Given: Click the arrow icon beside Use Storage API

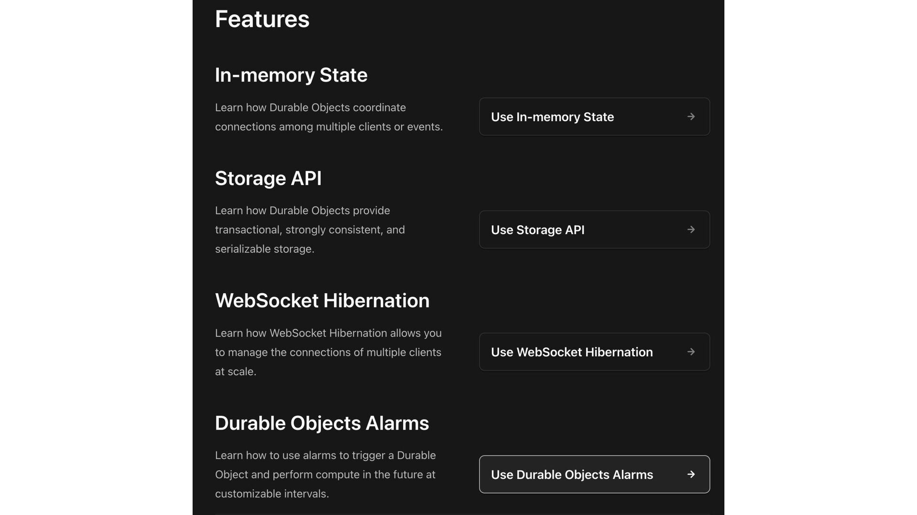Looking at the screenshot, I should [691, 229].
